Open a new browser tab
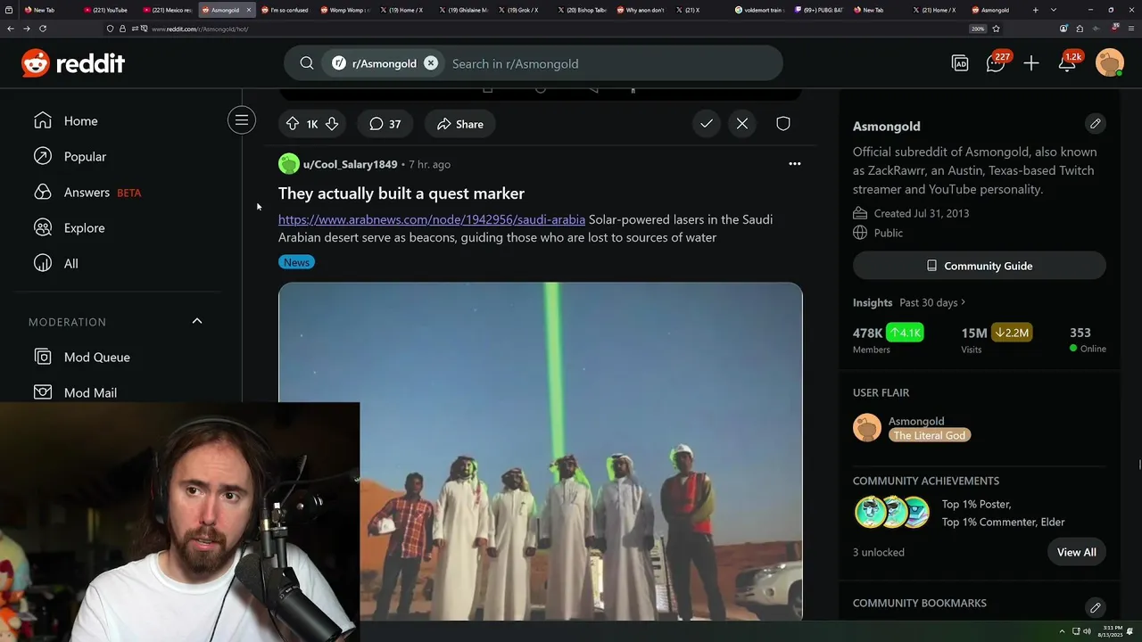The width and height of the screenshot is (1142, 642). [1035, 10]
